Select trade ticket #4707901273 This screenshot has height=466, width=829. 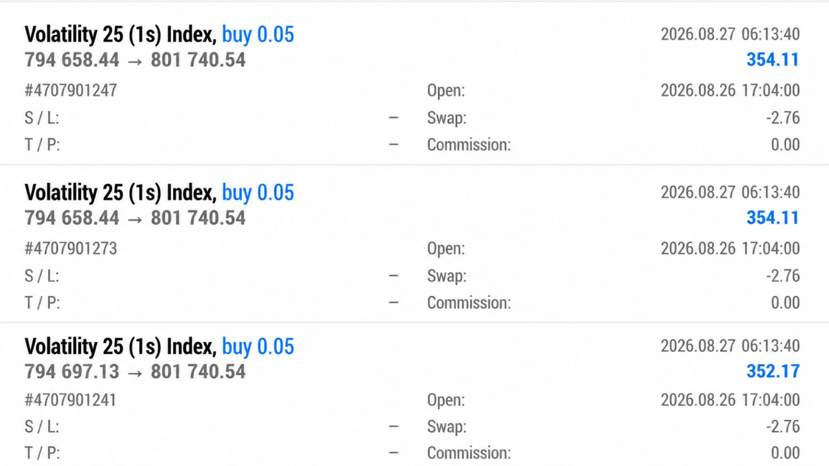pyautogui.click(x=70, y=249)
